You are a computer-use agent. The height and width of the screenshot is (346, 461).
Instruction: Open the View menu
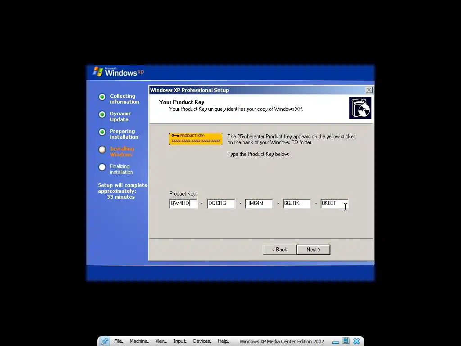(161, 341)
